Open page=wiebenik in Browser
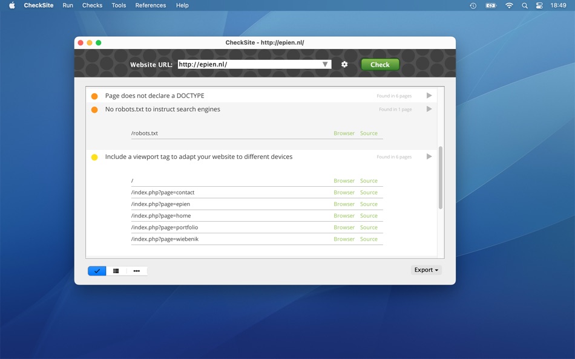Screen dimensions: 575x359 [x=344, y=239]
